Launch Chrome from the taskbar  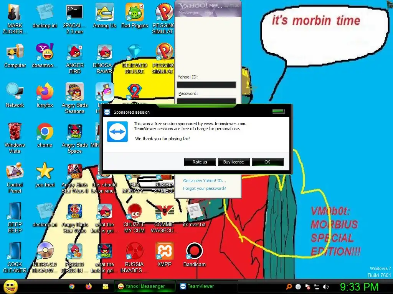click(72, 286)
